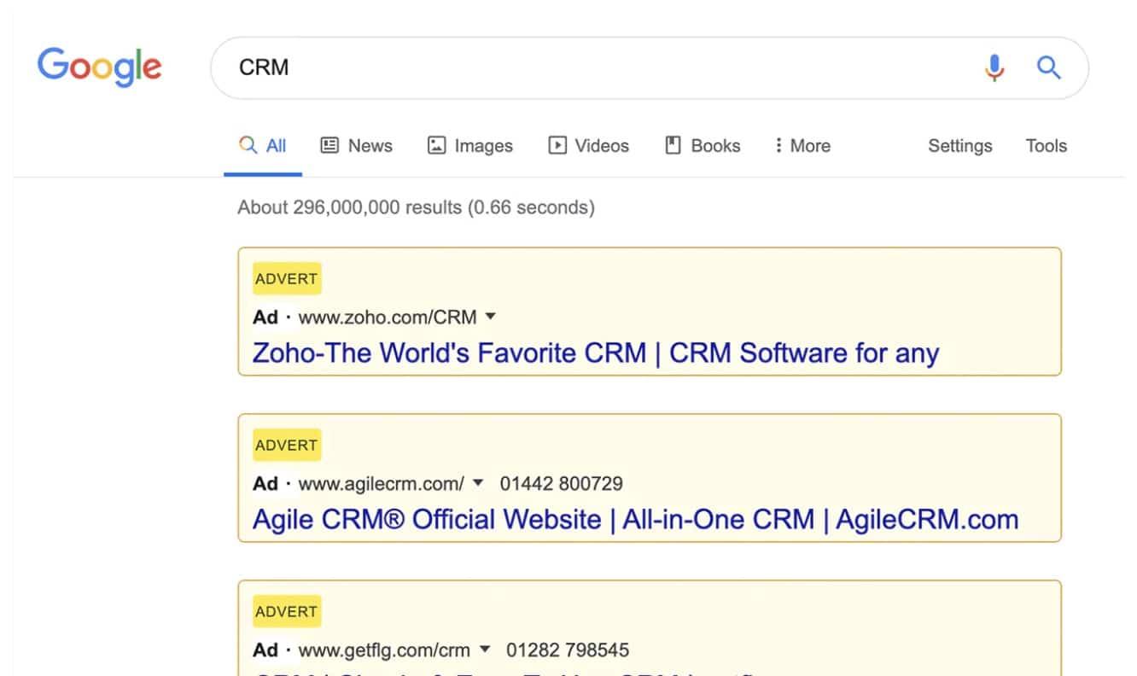The height and width of the screenshot is (676, 1137).
Task: Open the Agile CRM Official Website link
Action: (635, 519)
